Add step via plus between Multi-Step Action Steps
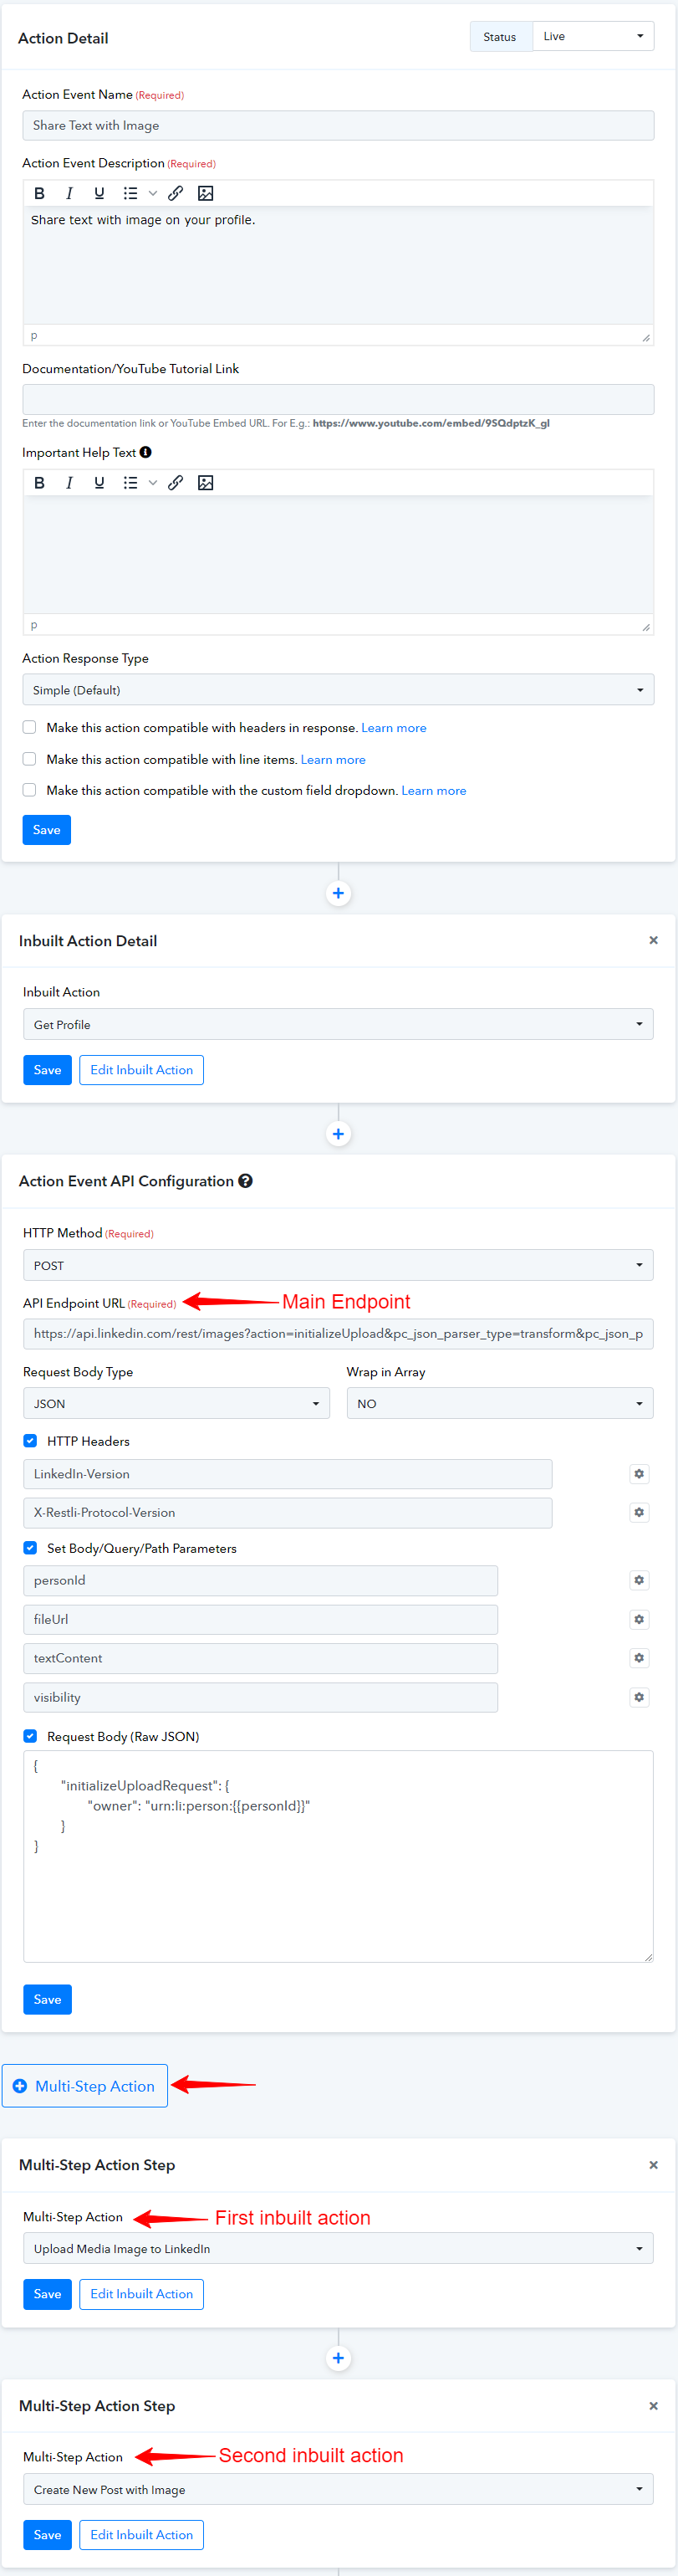Screen dimensions: 678x2576 tap(339, 2358)
